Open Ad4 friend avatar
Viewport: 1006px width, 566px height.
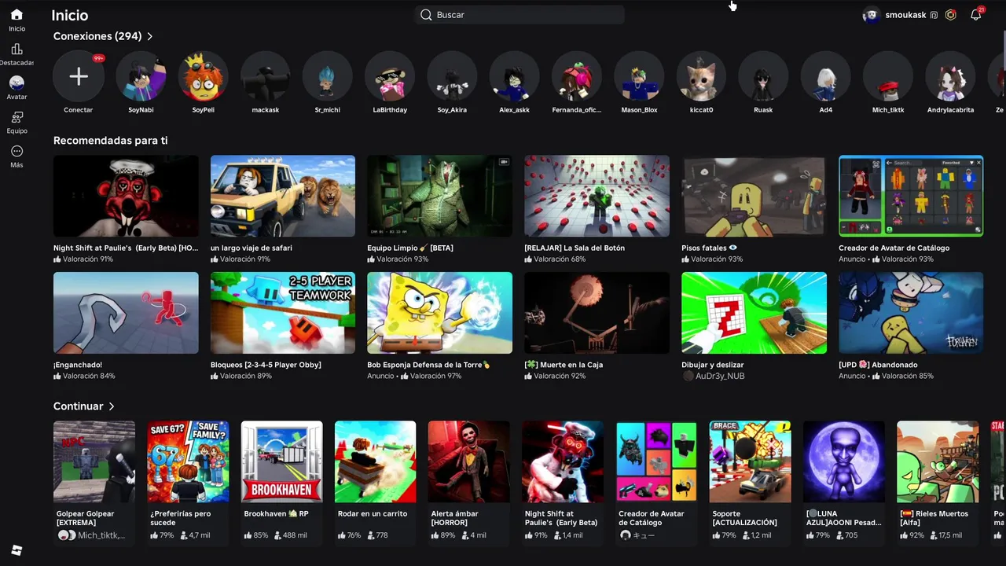click(826, 76)
